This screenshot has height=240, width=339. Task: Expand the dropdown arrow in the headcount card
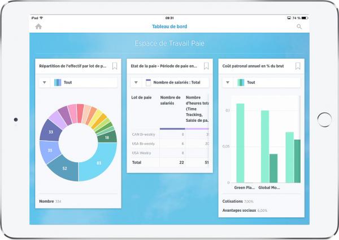pos(44,82)
